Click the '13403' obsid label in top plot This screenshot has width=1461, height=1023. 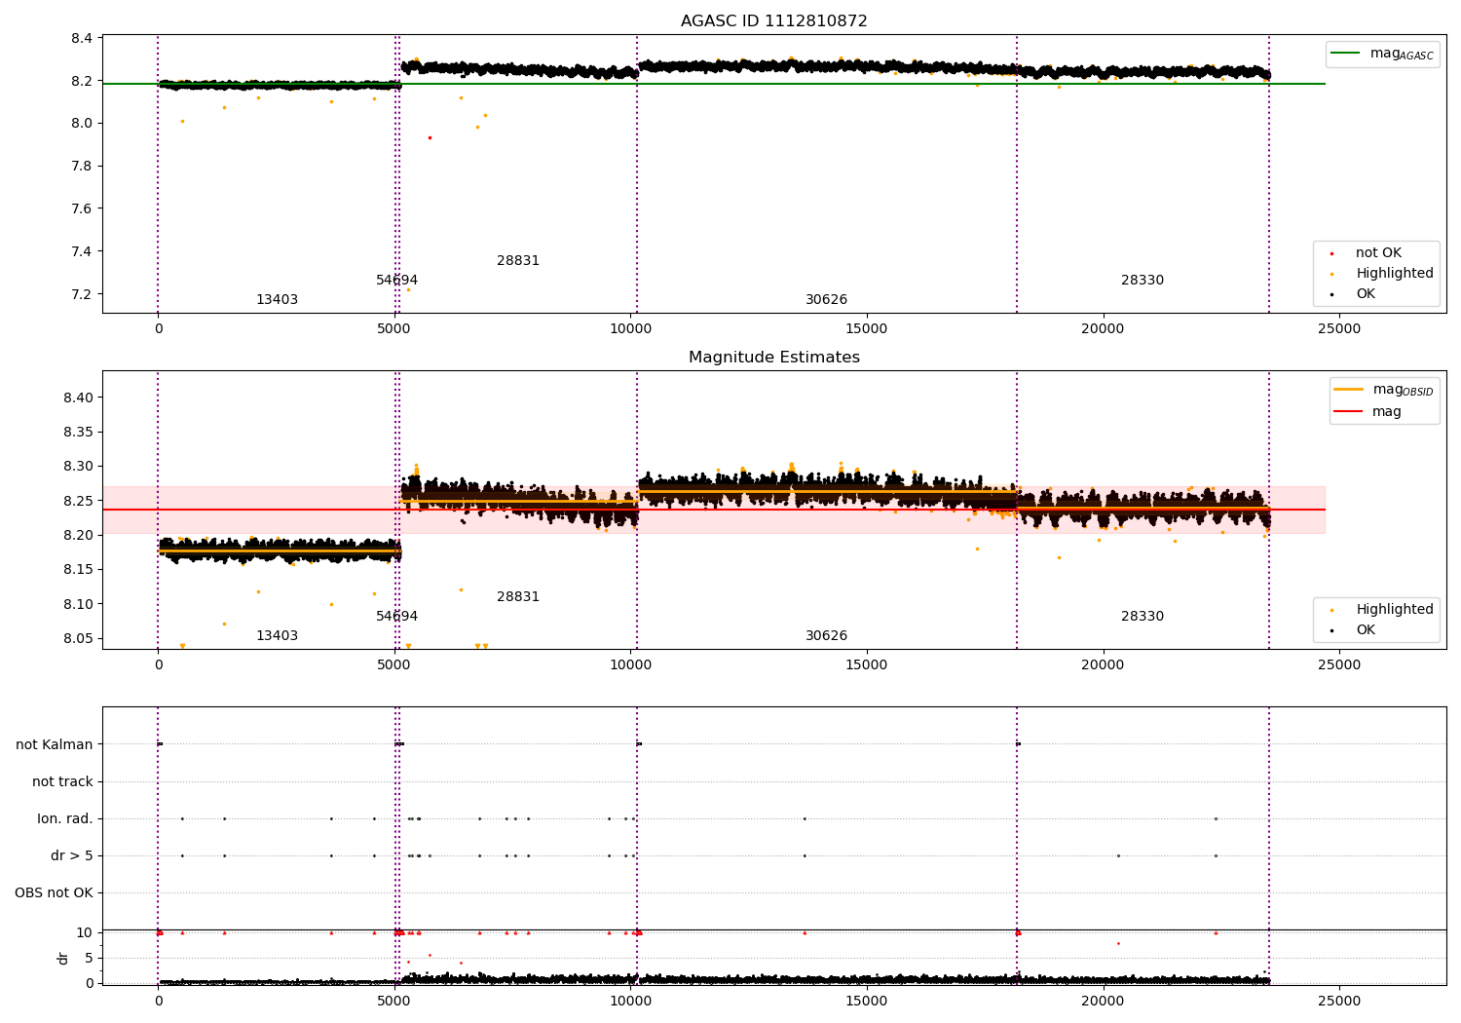[277, 300]
